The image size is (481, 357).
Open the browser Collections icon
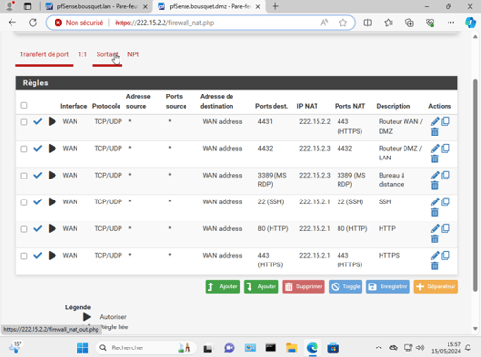coord(409,23)
